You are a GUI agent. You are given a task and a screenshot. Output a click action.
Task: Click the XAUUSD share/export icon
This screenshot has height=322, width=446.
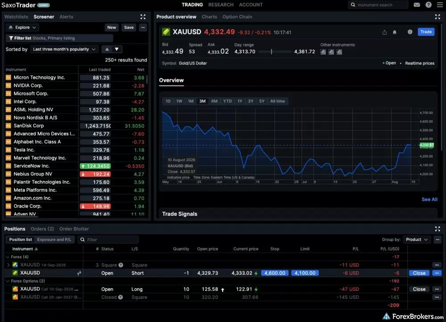pyautogui.click(x=384, y=32)
